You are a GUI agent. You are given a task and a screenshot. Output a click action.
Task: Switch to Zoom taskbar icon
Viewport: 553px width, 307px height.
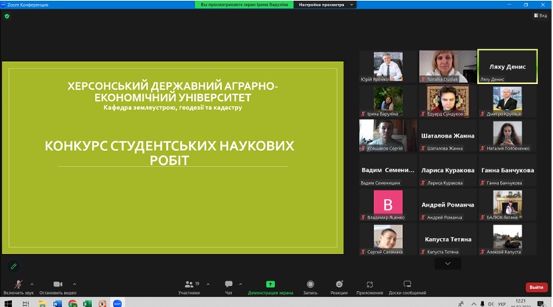(117, 303)
